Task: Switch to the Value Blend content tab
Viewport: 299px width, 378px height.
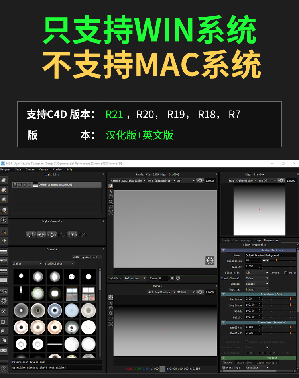Action: click(245, 362)
